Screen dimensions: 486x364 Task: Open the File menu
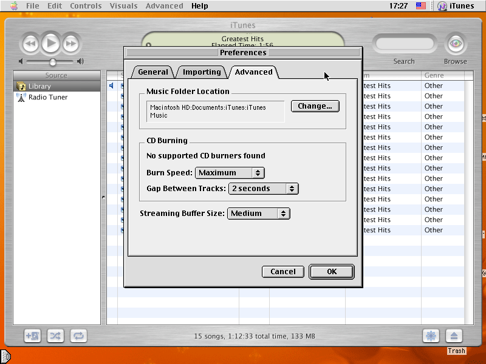pyautogui.click(x=33, y=6)
